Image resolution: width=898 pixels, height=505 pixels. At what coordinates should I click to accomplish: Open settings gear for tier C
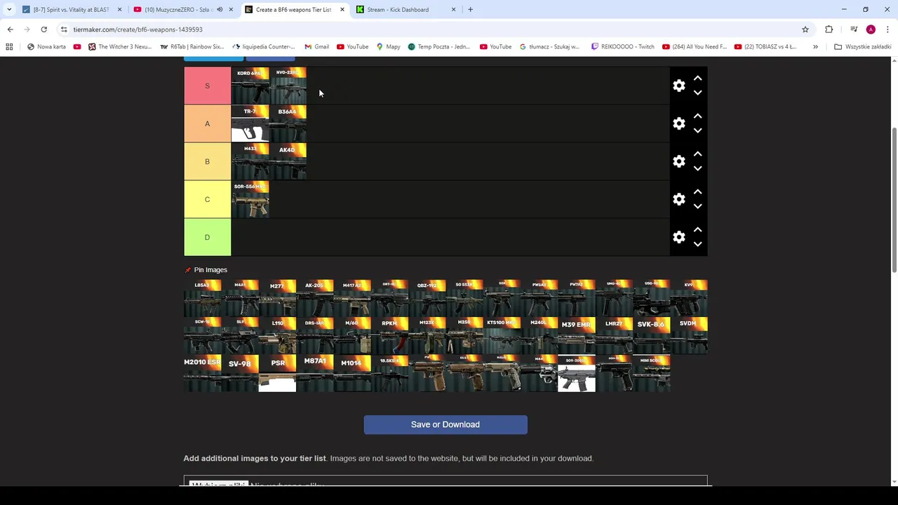tap(678, 199)
